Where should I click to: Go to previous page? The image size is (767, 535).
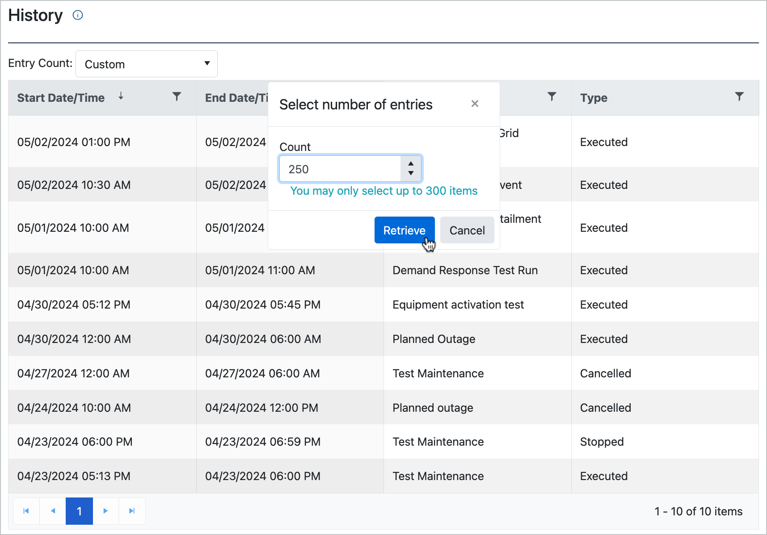[53, 511]
